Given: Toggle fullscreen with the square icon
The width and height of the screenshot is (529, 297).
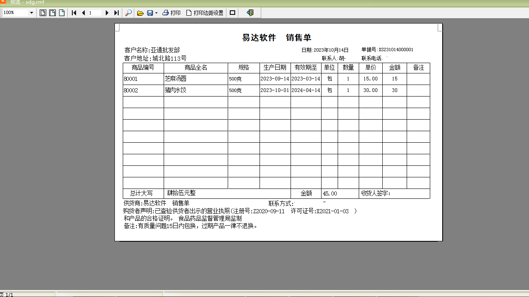Looking at the screenshot, I should tap(232, 13).
